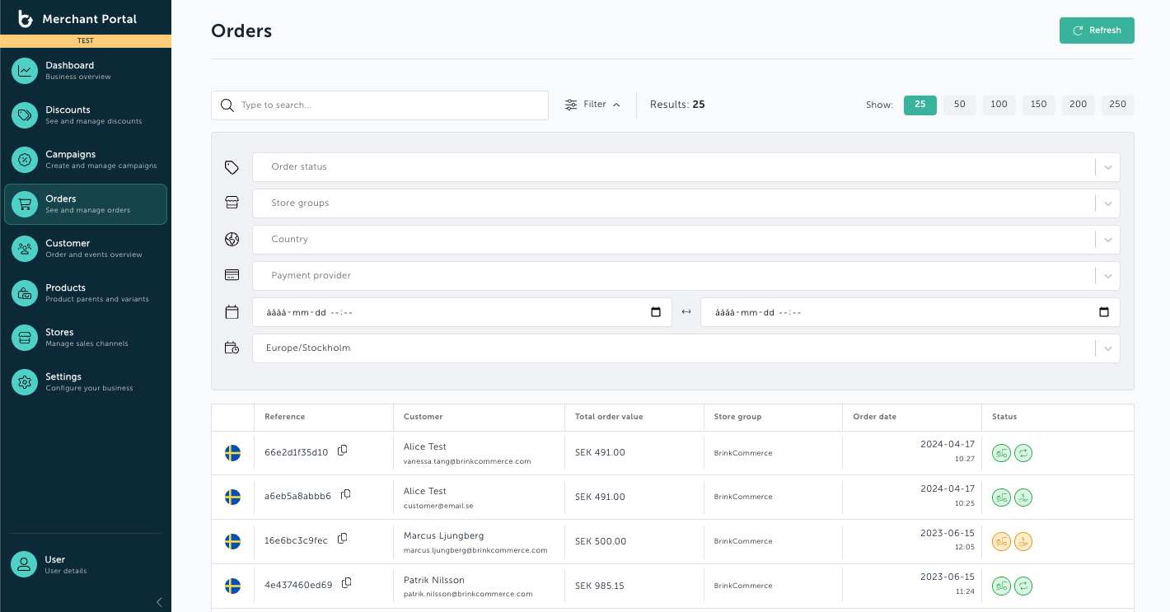Open the Country dropdown

(x=686, y=240)
